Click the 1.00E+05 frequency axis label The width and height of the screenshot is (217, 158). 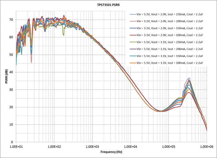[169, 146]
